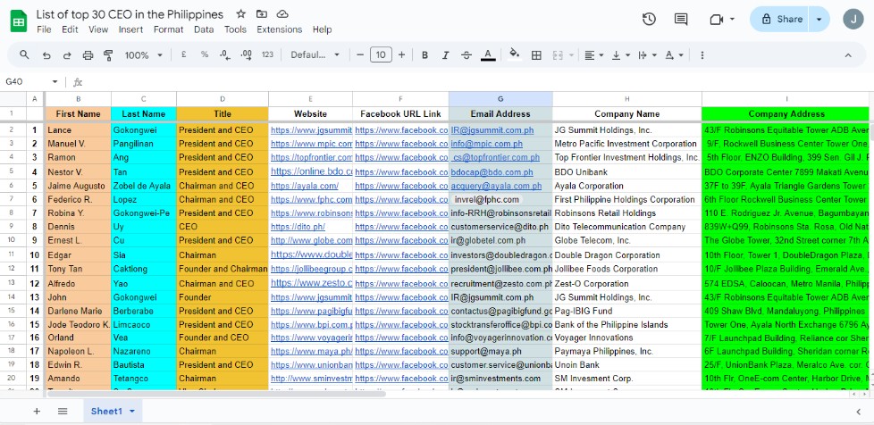The width and height of the screenshot is (874, 425).
Task: Click the move to folder icon
Action: point(262,14)
